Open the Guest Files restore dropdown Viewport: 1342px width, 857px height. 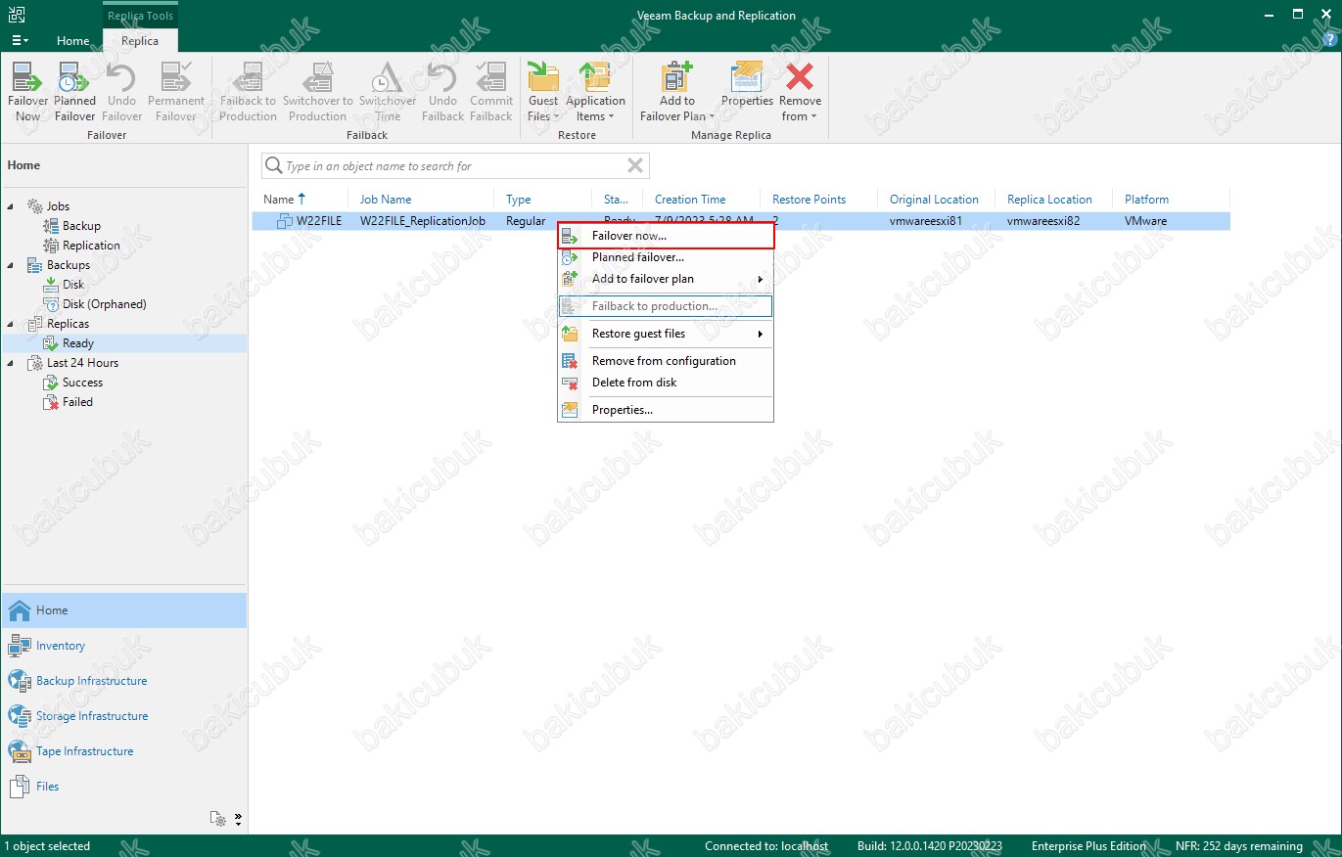click(x=542, y=92)
